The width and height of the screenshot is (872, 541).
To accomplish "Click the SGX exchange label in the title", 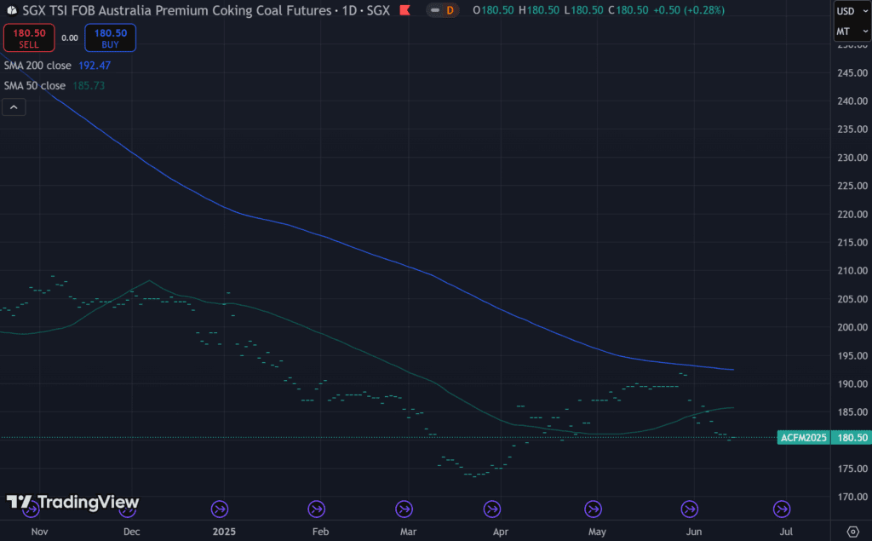I will point(378,10).
